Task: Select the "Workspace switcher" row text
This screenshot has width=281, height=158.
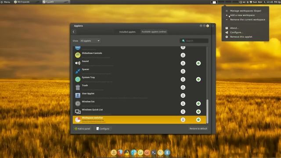Action: 93,118
